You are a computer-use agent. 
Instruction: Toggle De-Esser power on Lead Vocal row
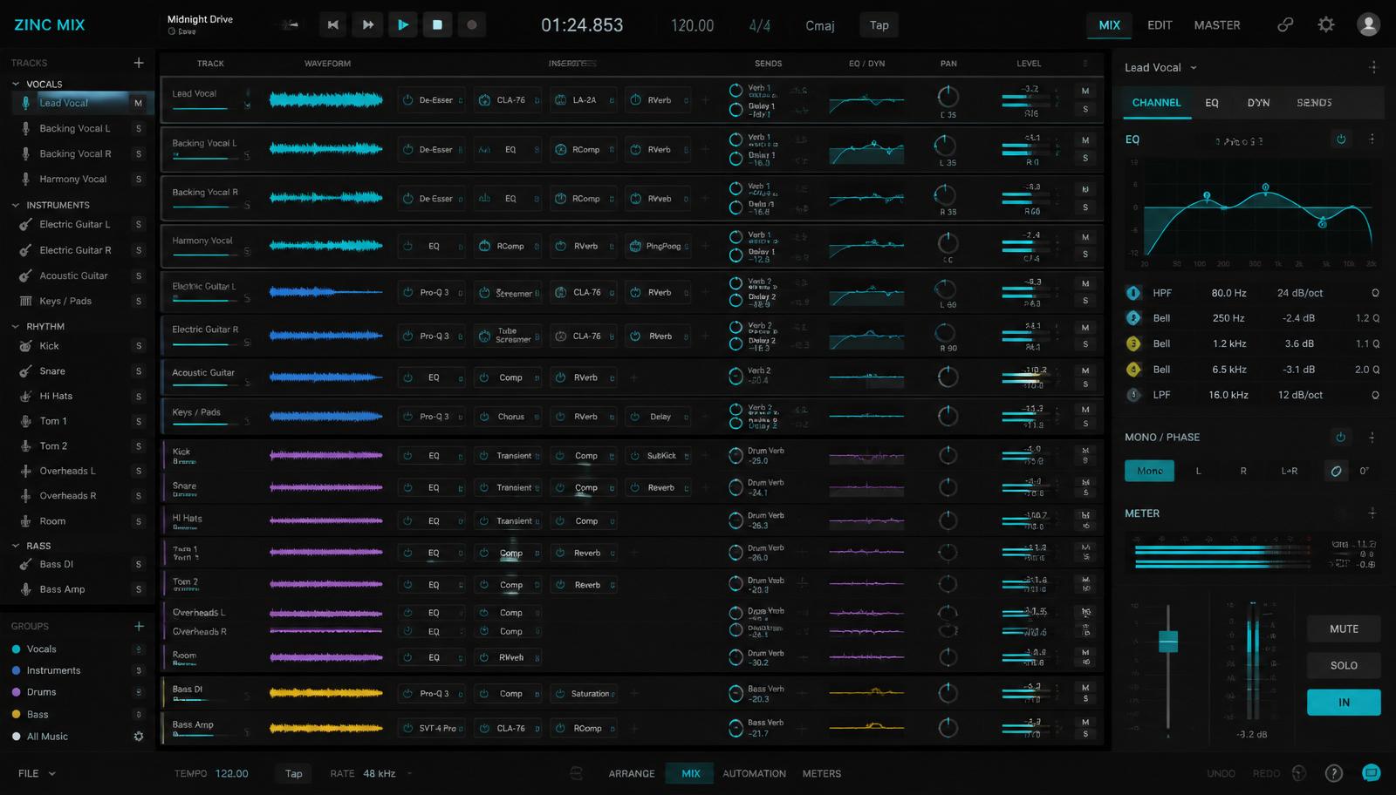coord(407,100)
